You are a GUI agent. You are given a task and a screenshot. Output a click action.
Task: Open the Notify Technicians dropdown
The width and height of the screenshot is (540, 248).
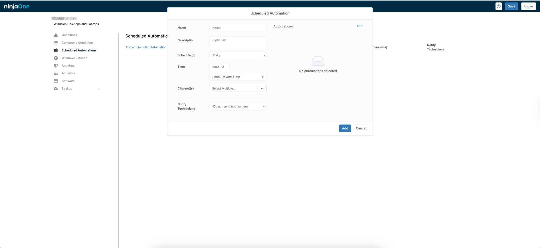238,106
